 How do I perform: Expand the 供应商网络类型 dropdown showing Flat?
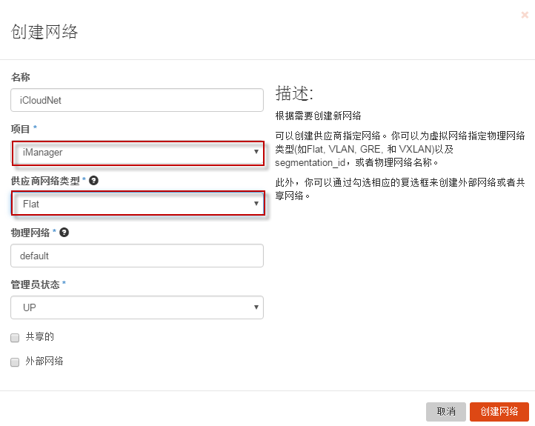[x=138, y=203]
